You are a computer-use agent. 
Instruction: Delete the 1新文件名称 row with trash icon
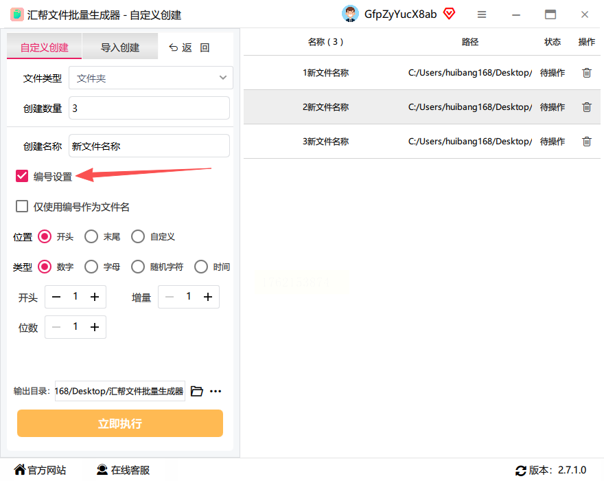tap(586, 73)
